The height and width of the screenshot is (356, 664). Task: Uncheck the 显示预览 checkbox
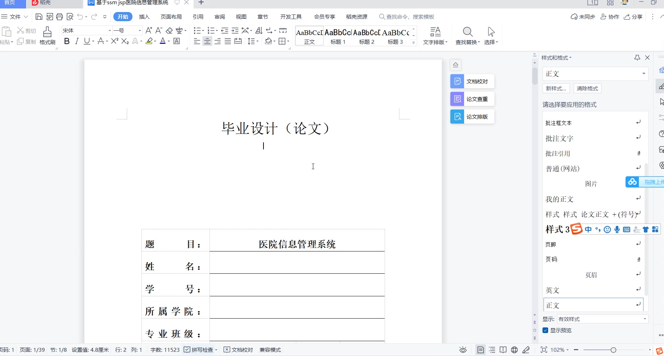[x=545, y=330]
